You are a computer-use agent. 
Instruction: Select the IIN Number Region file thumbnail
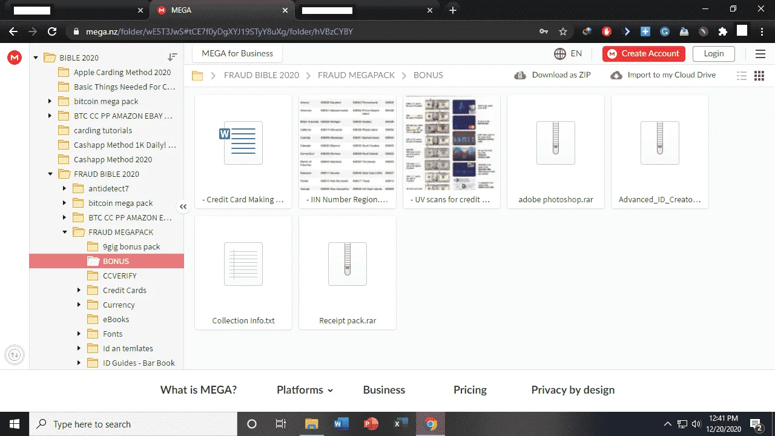348,151
